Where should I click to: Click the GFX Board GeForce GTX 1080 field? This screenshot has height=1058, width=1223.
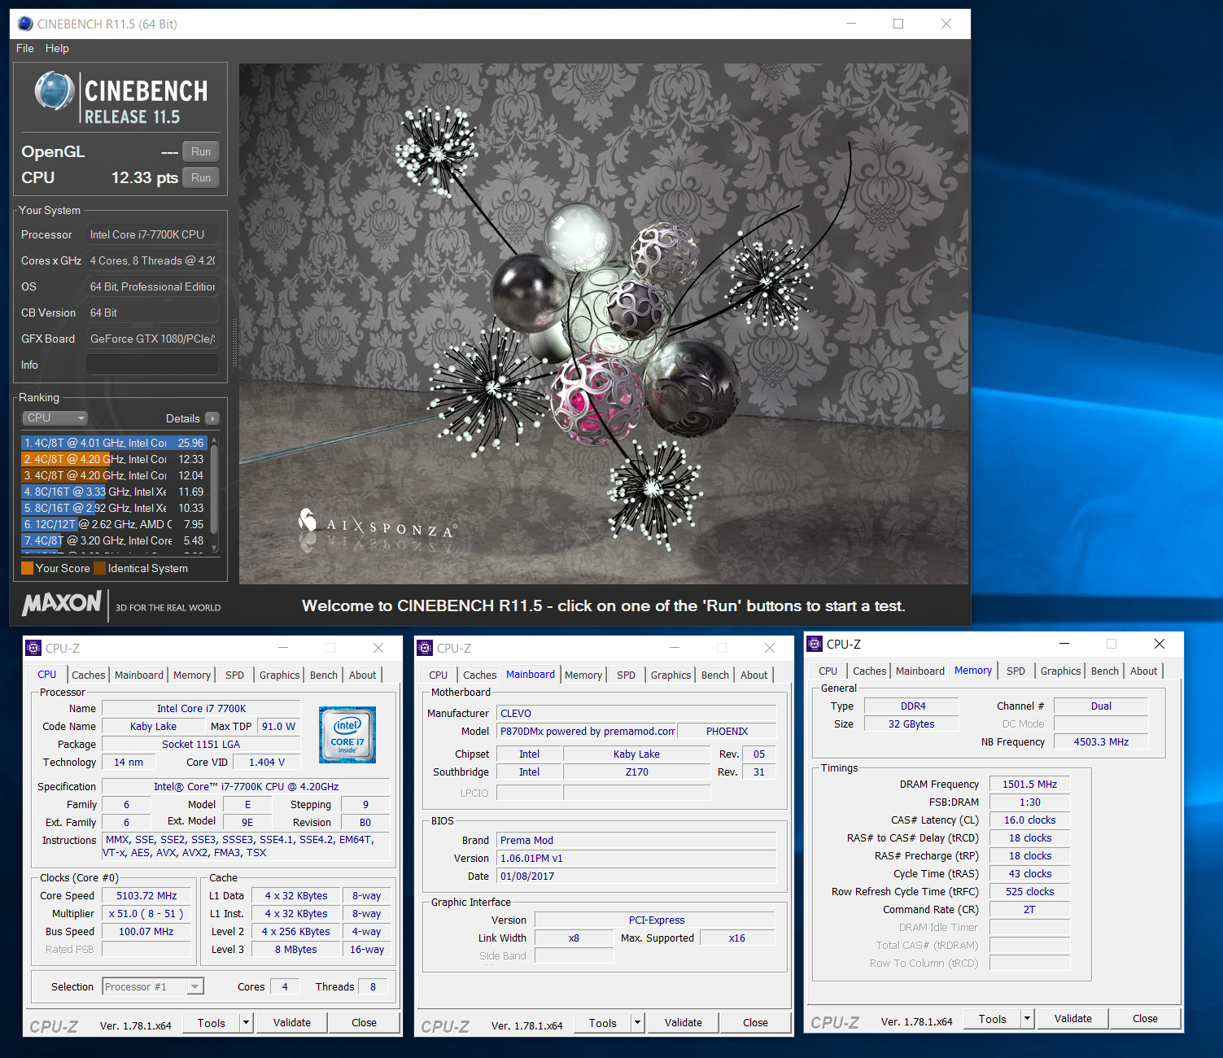[152, 339]
